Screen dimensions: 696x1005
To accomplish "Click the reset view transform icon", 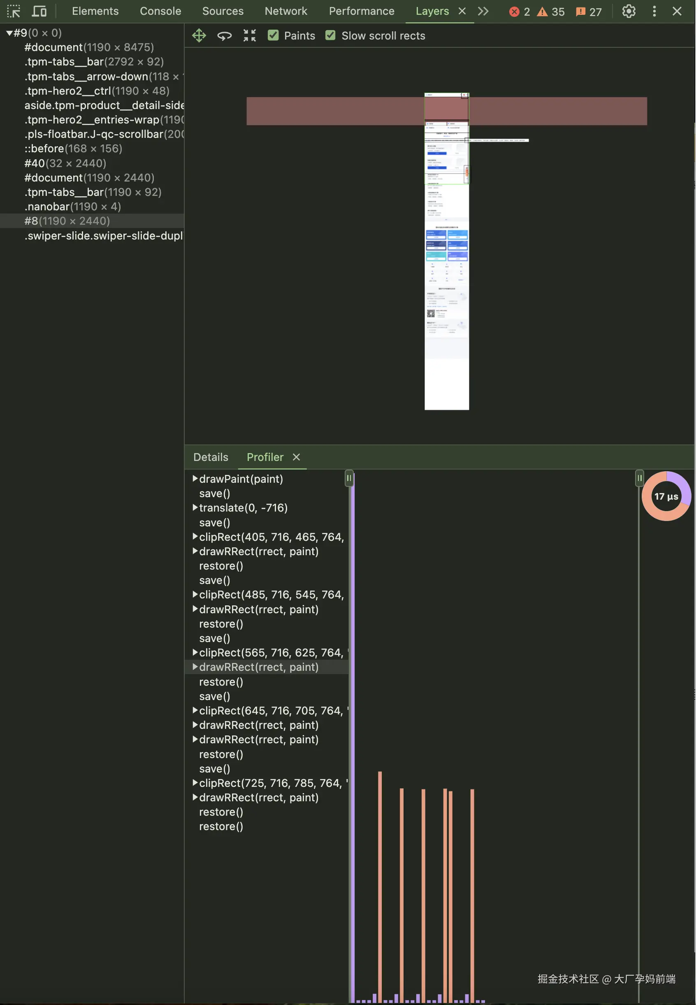I will point(249,35).
